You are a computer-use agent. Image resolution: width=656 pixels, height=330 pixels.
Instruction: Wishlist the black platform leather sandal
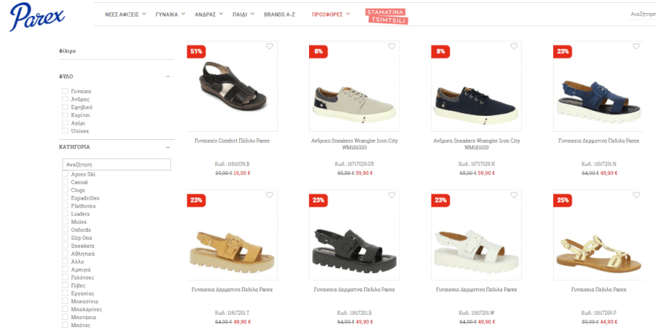(x=391, y=195)
